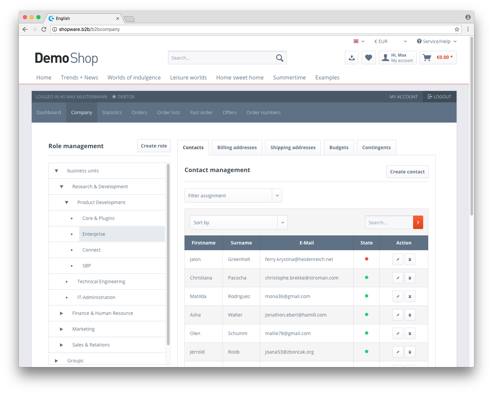Collapse the Research & Development tree node
The height and width of the screenshot is (394, 493).
(x=61, y=187)
